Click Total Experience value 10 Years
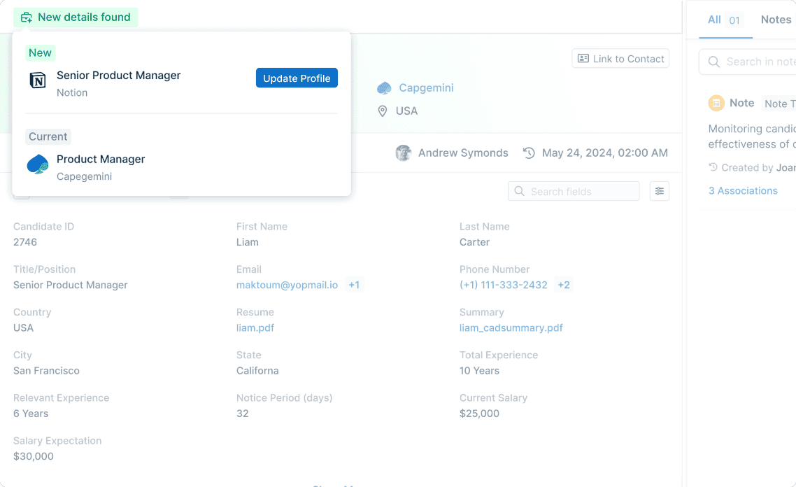Viewport: 796px width, 487px height. point(479,371)
